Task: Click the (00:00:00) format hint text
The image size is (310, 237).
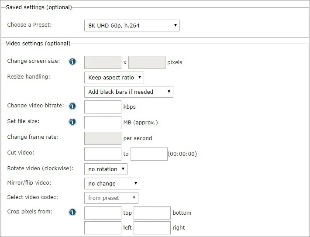Action: [x=182, y=154]
